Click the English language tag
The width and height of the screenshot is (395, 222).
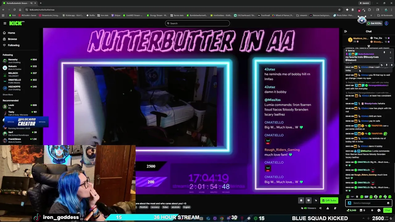(x=186, y=207)
